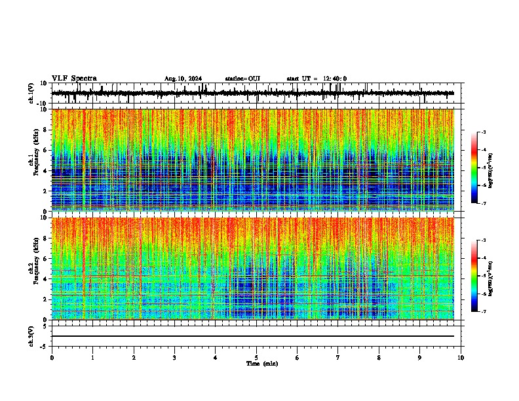This screenshot has width=519, height=401.
Task: Click the flat ch.3 voltage trace line
Action: tap(253, 336)
